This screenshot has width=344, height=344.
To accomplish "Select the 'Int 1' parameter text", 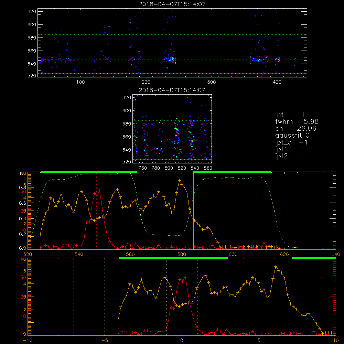I will (290, 115).
